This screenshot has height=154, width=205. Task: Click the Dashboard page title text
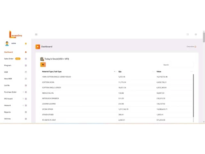click(x=47, y=47)
